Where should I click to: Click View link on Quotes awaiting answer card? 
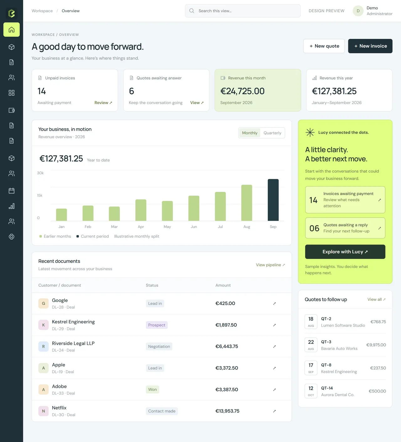point(197,103)
